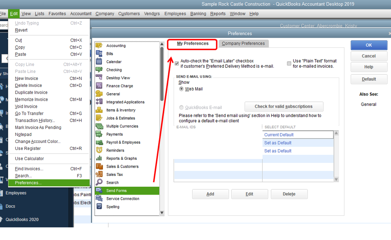Image resolution: width=391 pixels, height=240 pixels.
Task: Click the OK button
Action: (x=369, y=45)
